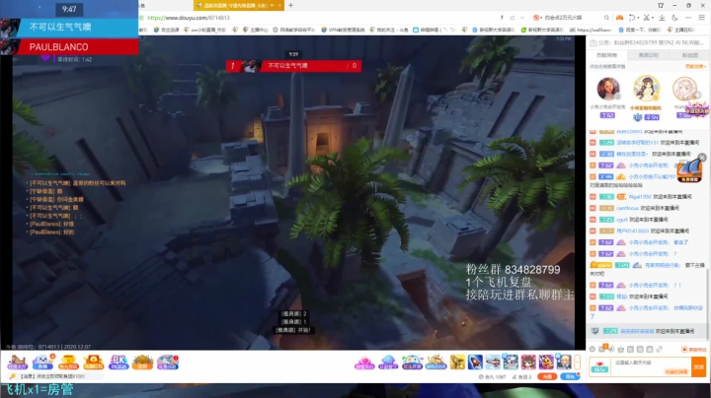Click the dropdown arrow in the address bar

pos(522,18)
